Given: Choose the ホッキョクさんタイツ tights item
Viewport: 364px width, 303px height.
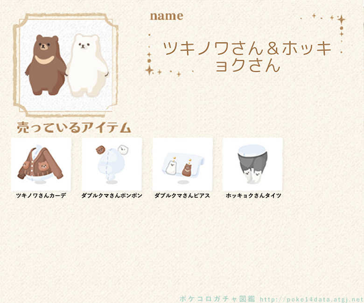Looking at the screenshot, I should coord(253,165).
